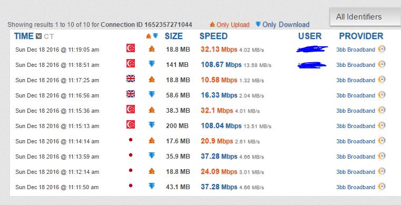401x205 pixels.
Task: Open the All Identifiers dropdown
Action: (x=365, y=17)
